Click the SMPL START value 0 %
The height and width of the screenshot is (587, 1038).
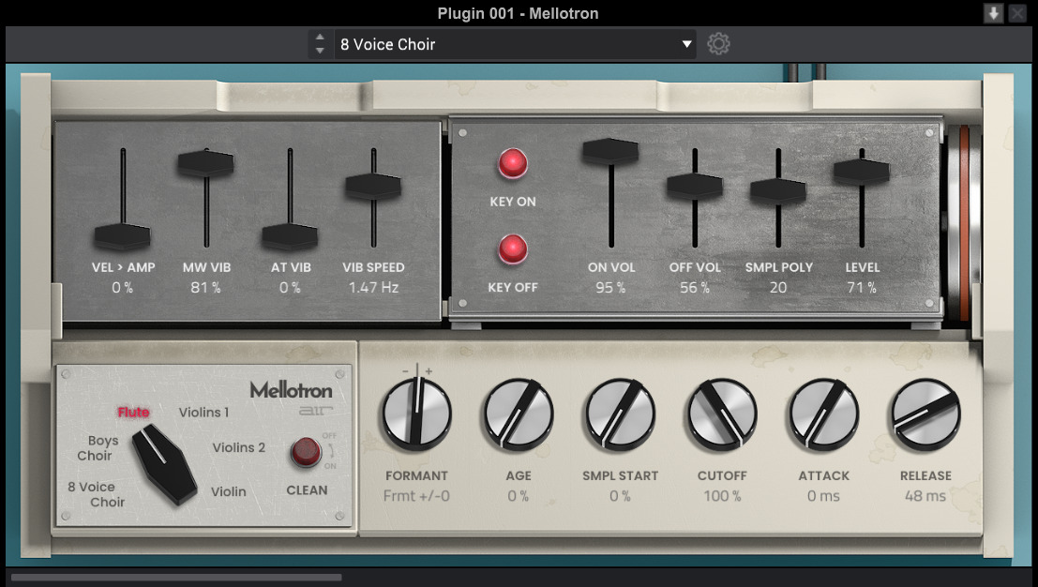click(x=621, y=496)
